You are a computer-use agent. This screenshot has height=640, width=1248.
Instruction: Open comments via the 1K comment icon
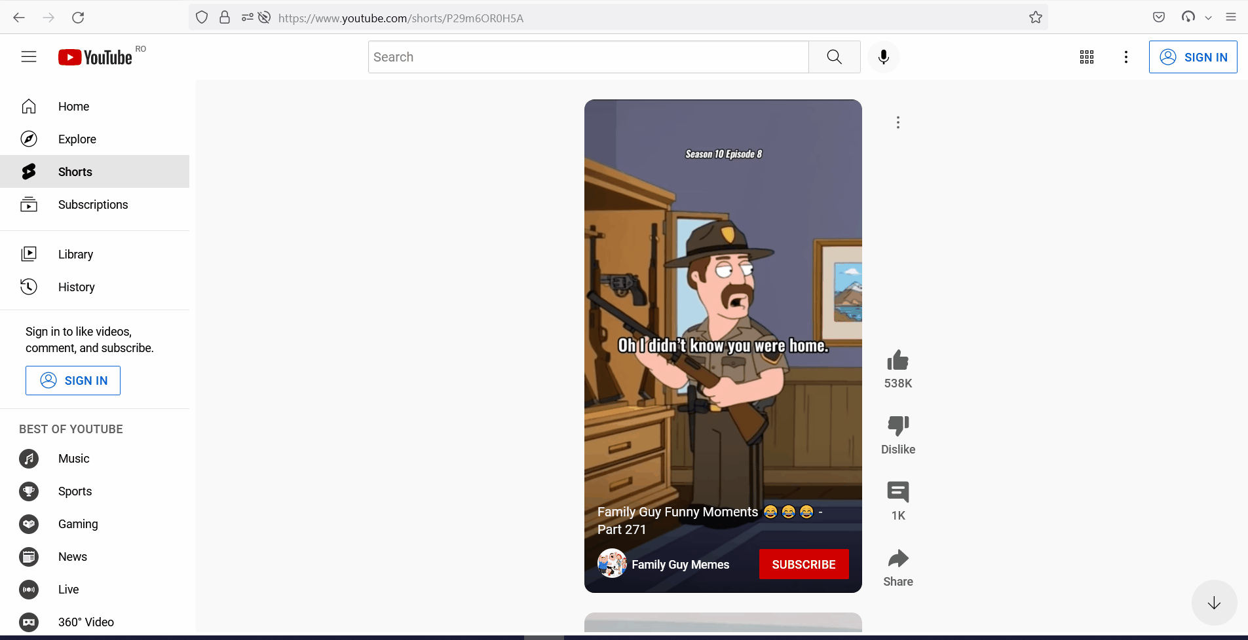[898, 491]
